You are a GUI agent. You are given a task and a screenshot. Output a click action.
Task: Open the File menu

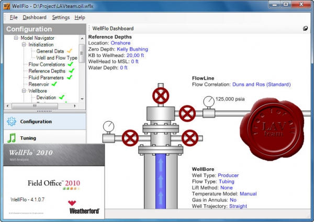click(14, 17)
